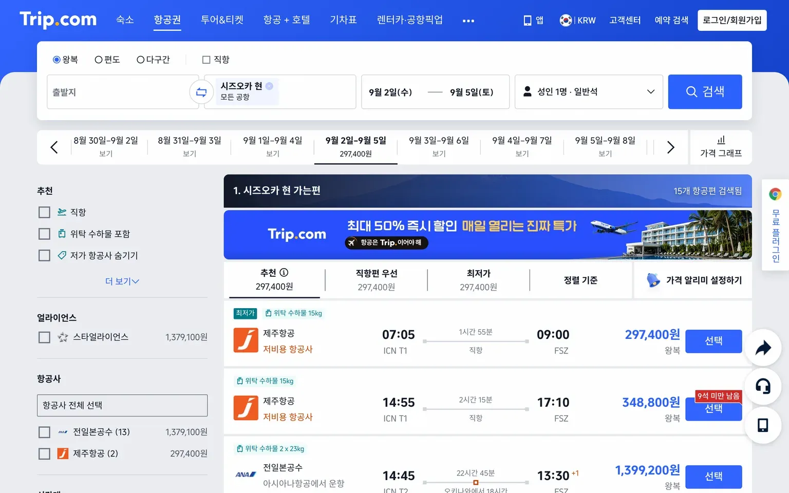Click ANA logo on 14:45 flight

(246, 475)
